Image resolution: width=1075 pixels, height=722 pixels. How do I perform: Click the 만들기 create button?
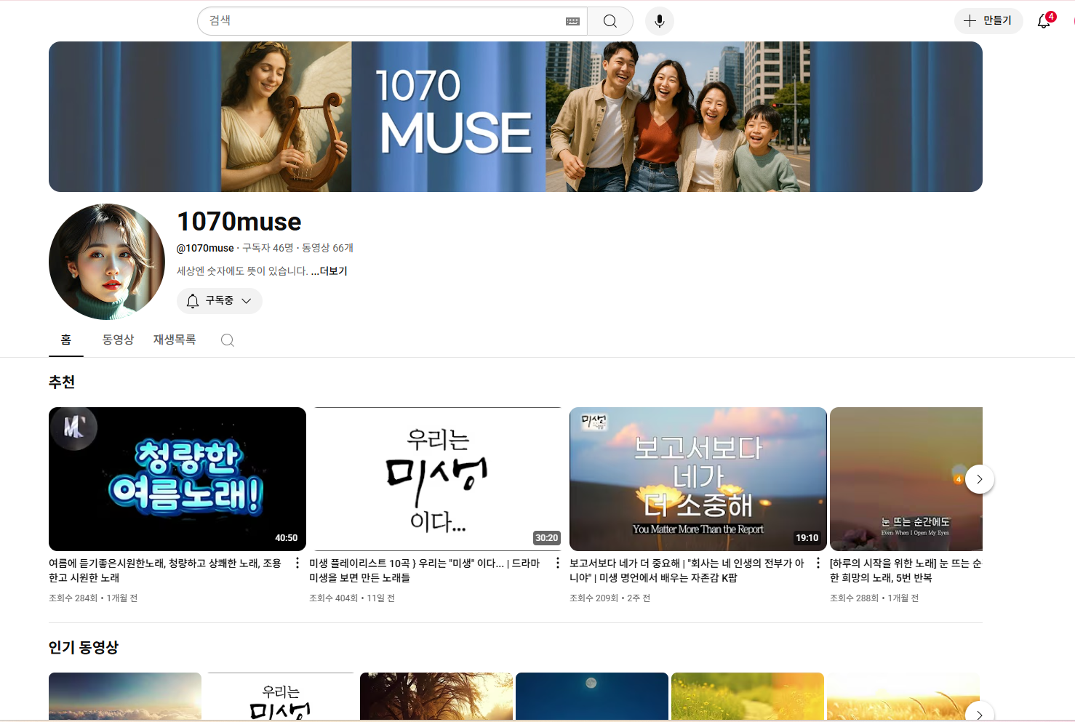coord(988,21)
